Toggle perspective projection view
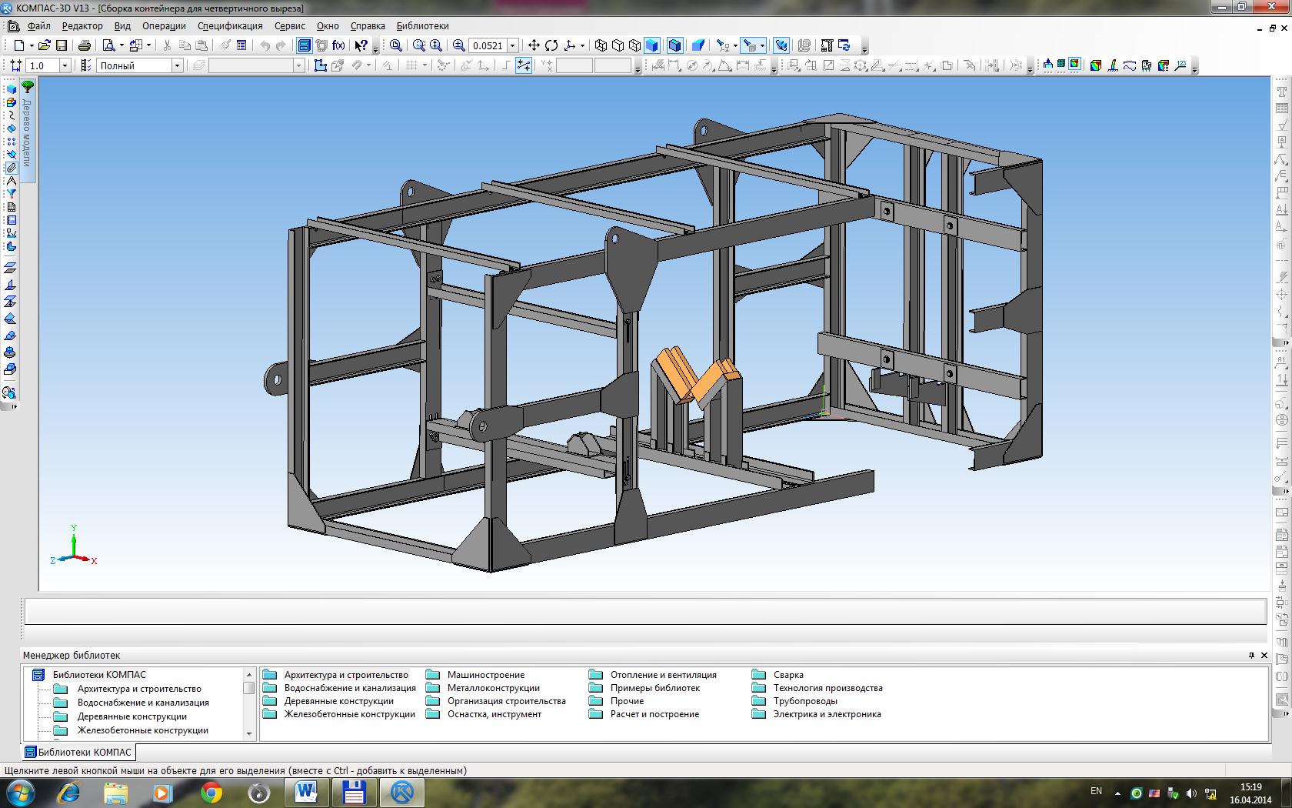Screen dimensions: 1292x808 click(698, 45)
